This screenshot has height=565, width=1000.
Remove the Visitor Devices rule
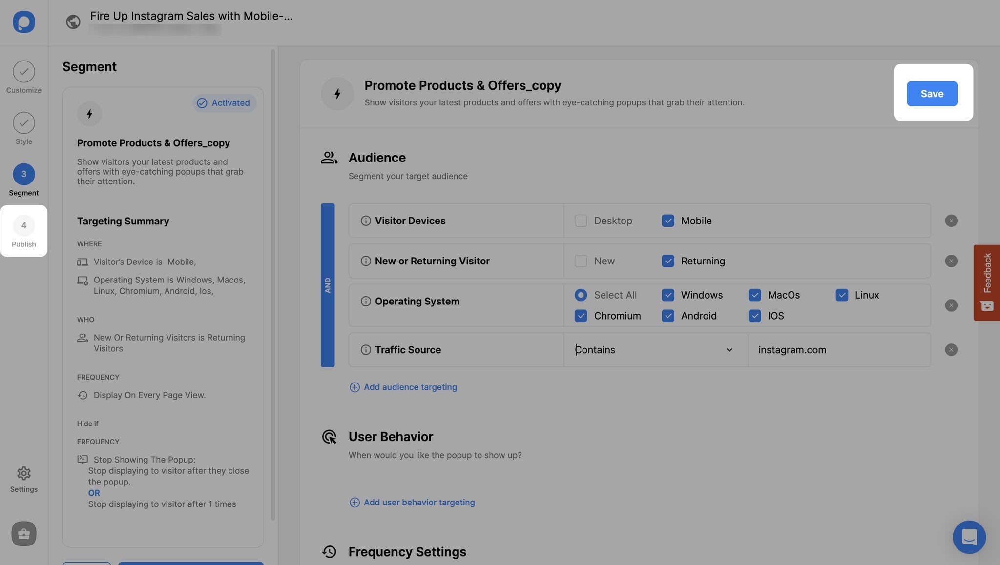(951, 221)
